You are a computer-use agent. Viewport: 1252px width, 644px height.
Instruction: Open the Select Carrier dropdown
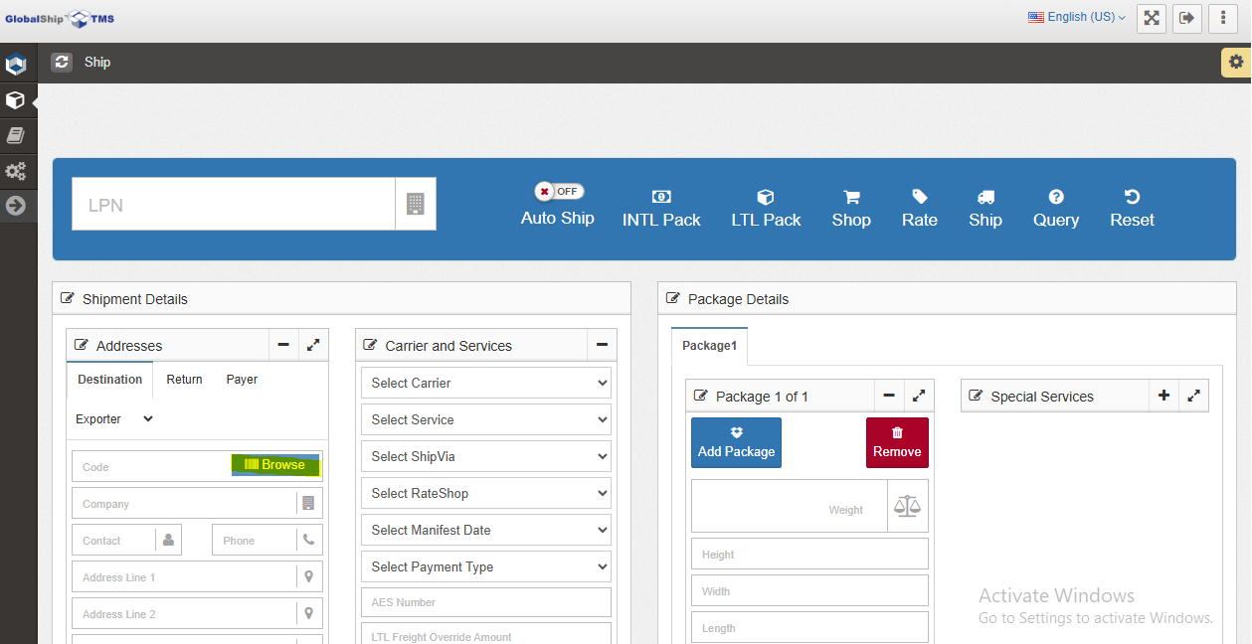(x=485, y=383)
